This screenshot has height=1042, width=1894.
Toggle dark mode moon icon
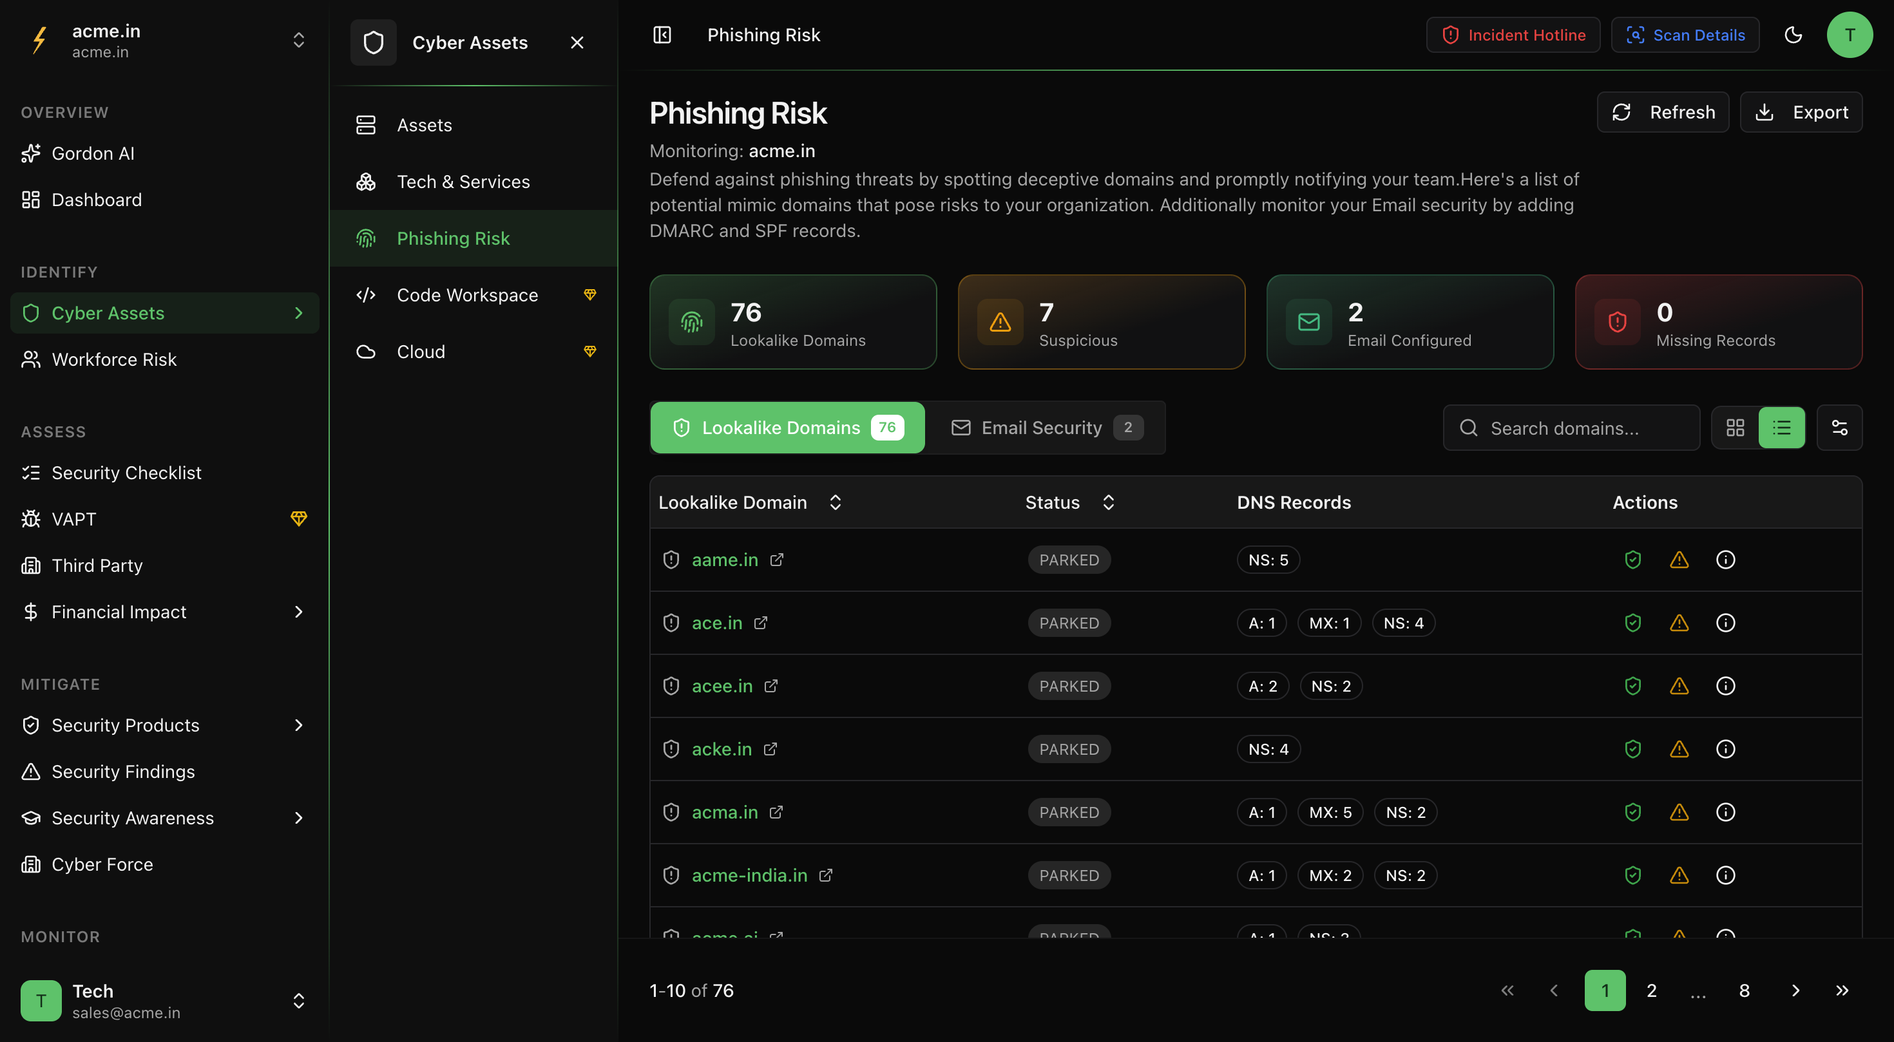[1794, 35]
